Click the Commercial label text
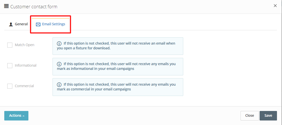The width and height of the screenshot is (282, 125). [24, 86]
